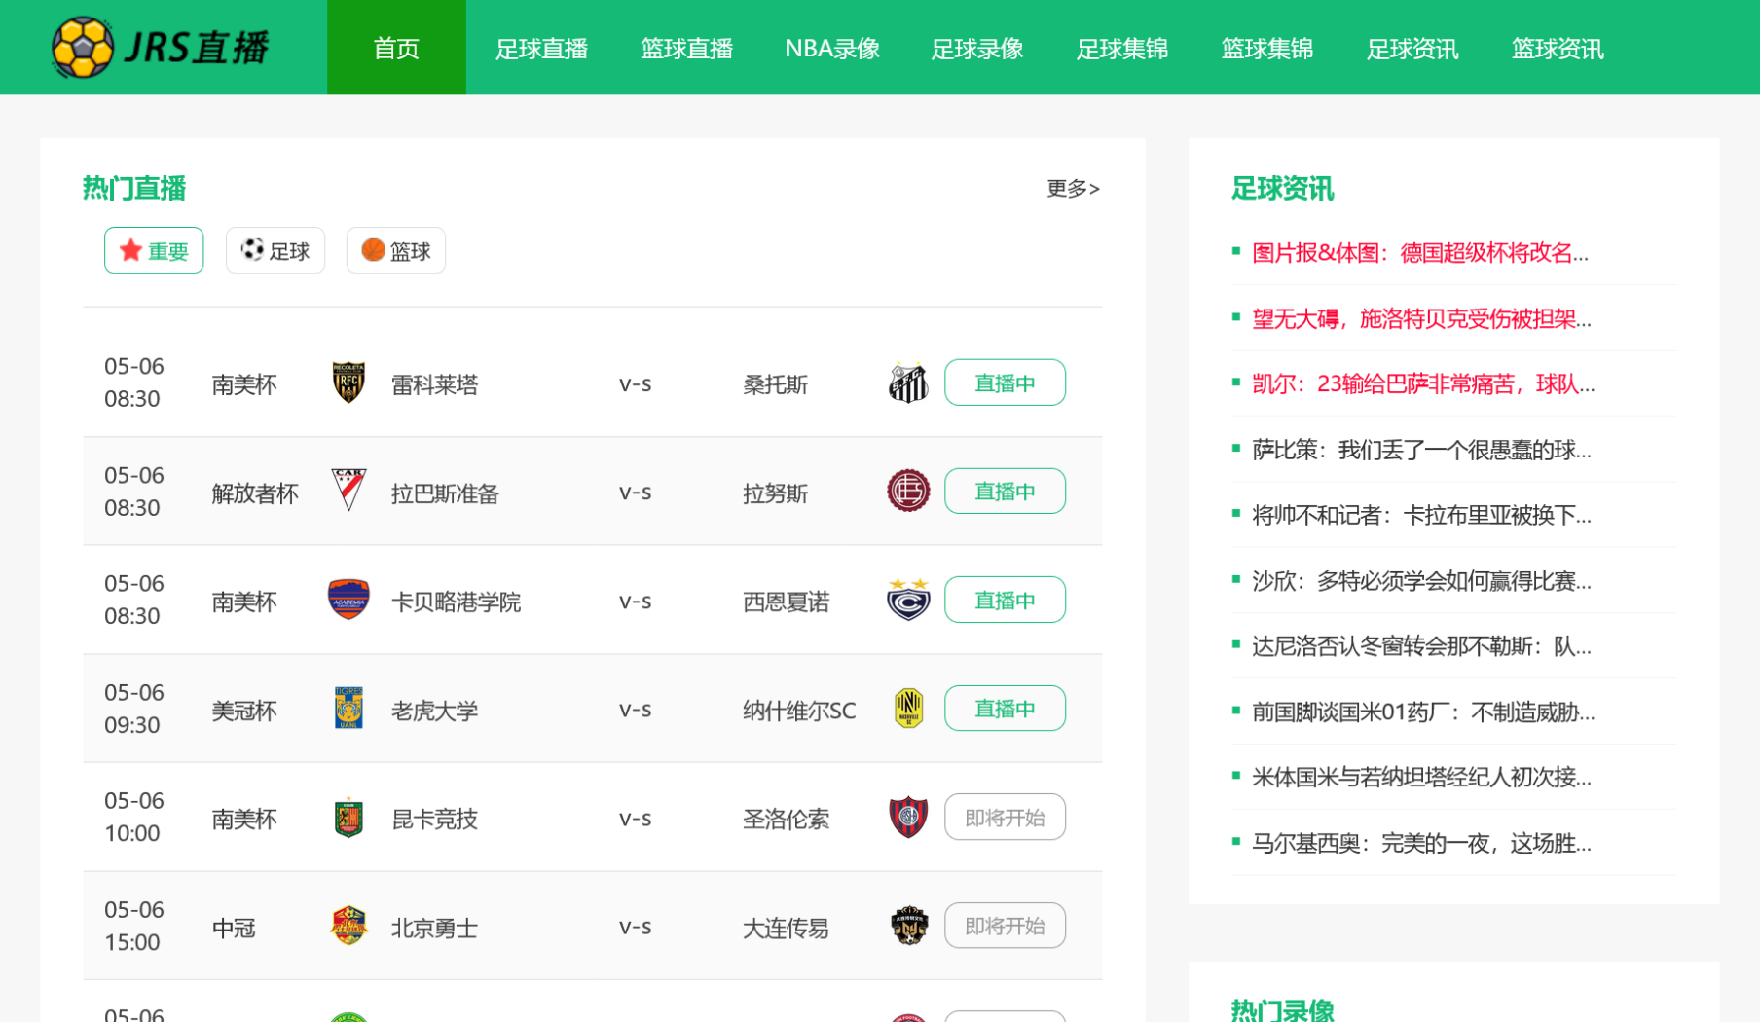Image resolution: width=1760 pixels, height=1022 pixels.
Task: Click the 足球资讯 sidebar heading
Action: click(1282, 188)
